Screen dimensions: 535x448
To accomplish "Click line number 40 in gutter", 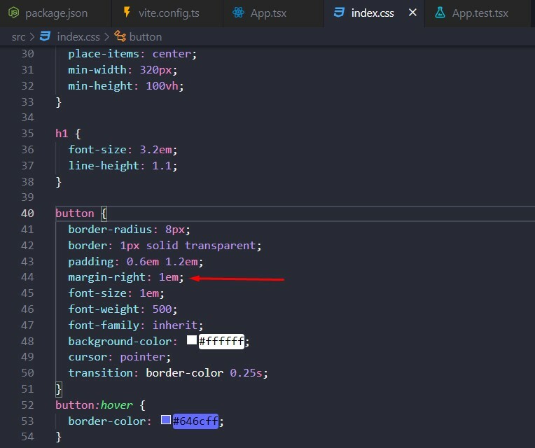I will click(x=27, y=213).
